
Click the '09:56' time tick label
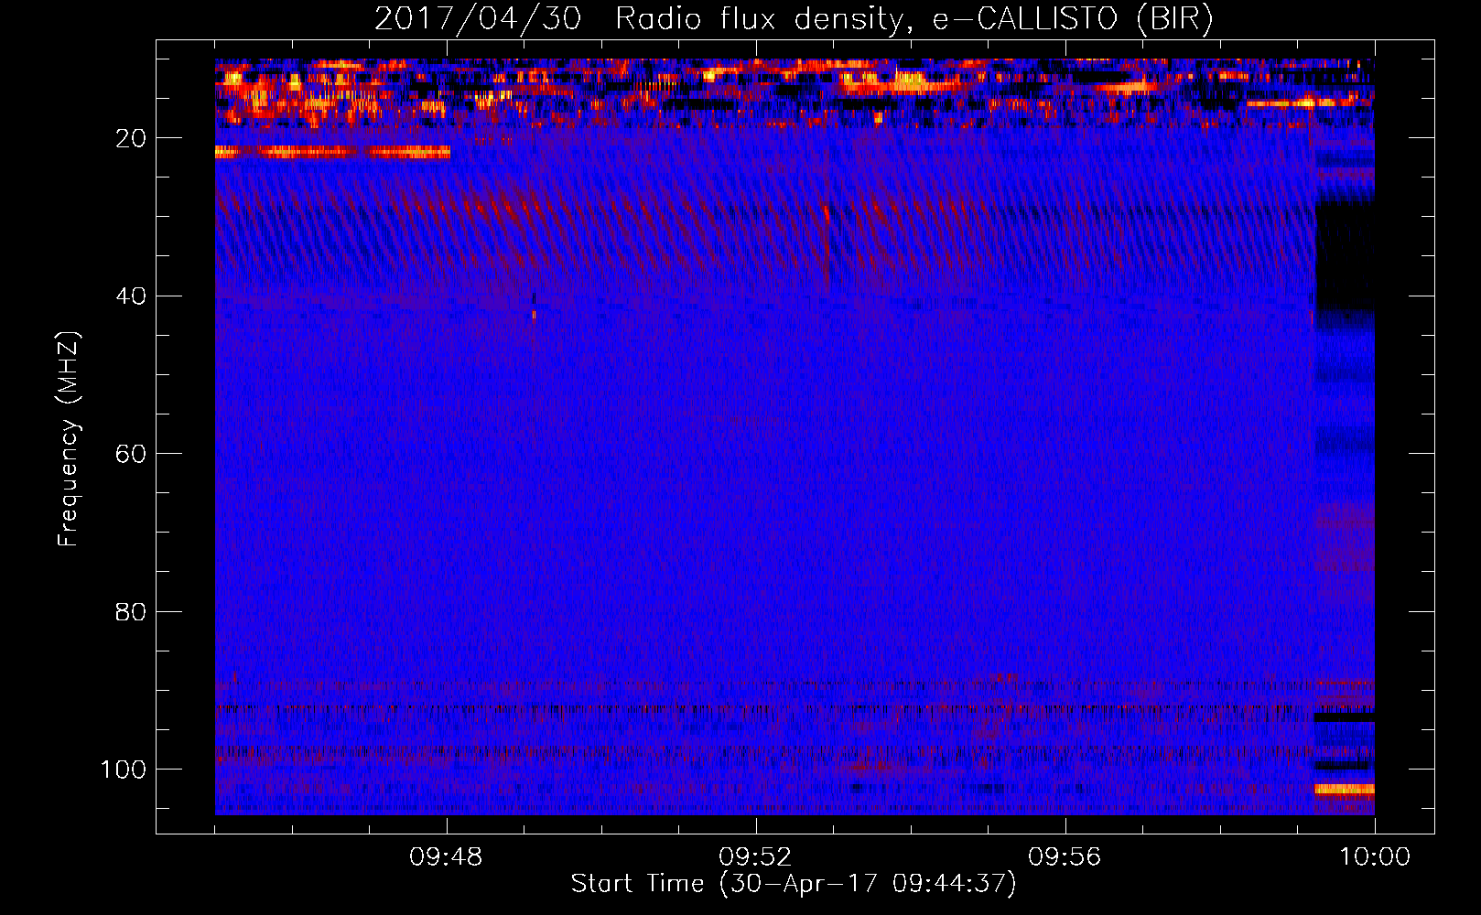click(1065, 857)
